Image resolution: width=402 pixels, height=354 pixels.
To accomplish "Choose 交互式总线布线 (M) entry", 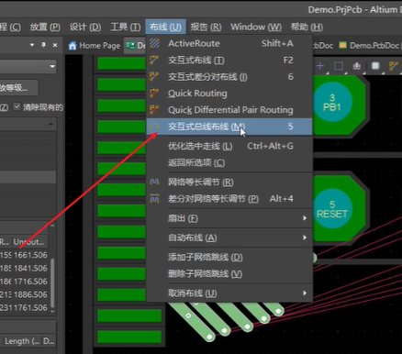I will pos(229,127).
